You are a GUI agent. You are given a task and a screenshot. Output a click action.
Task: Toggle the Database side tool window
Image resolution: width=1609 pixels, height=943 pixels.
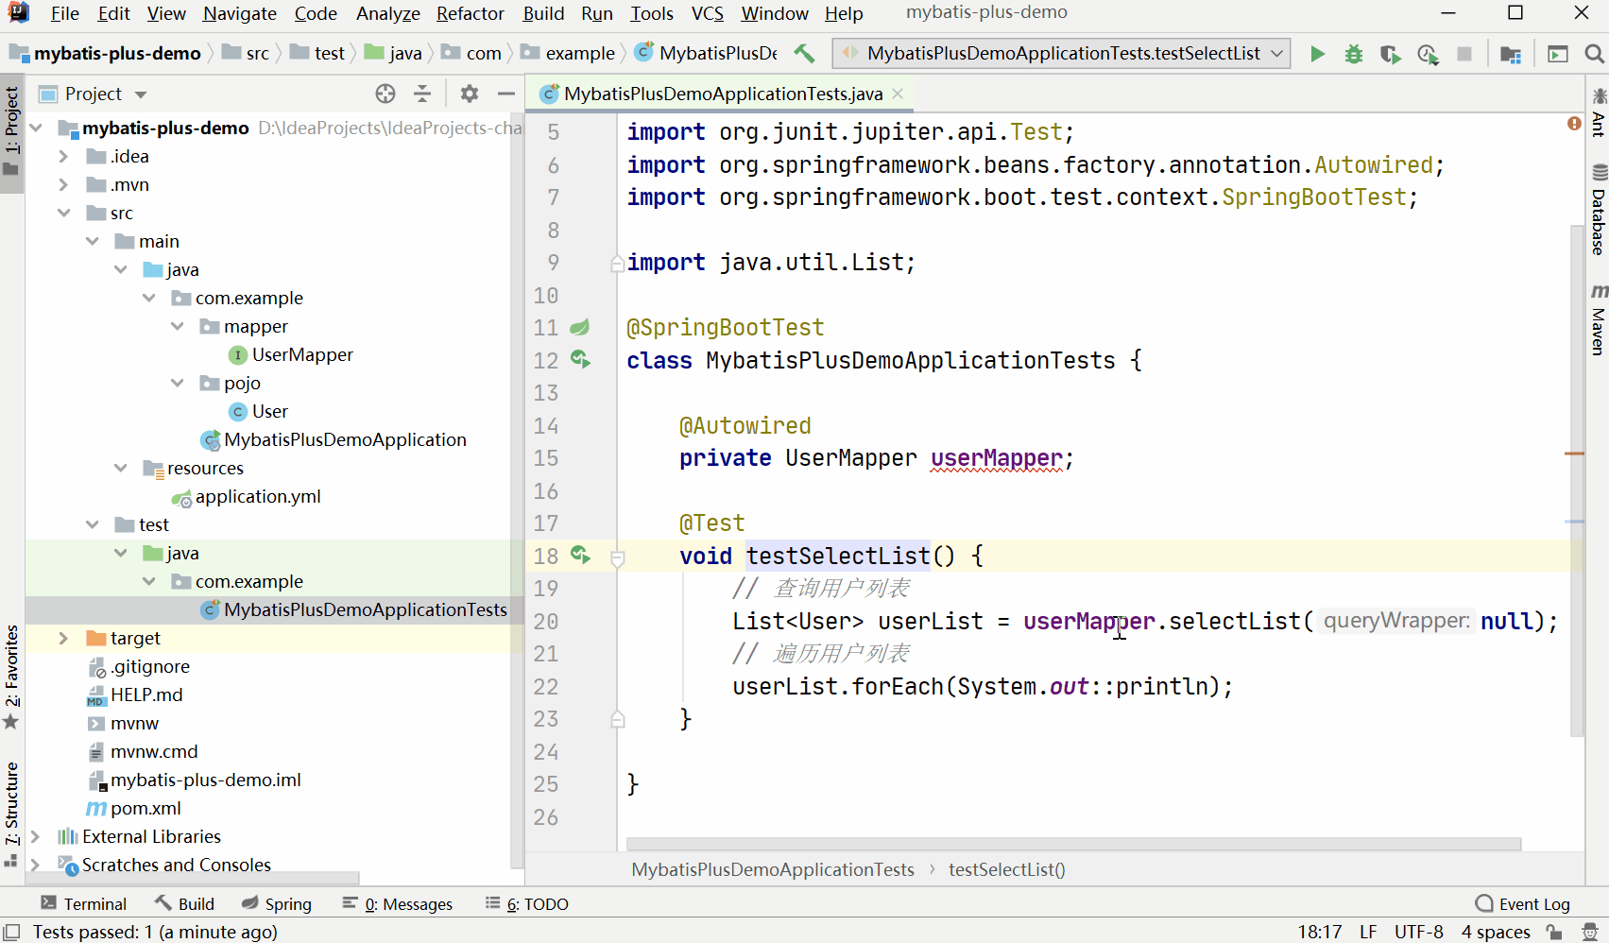(1599, 210)
